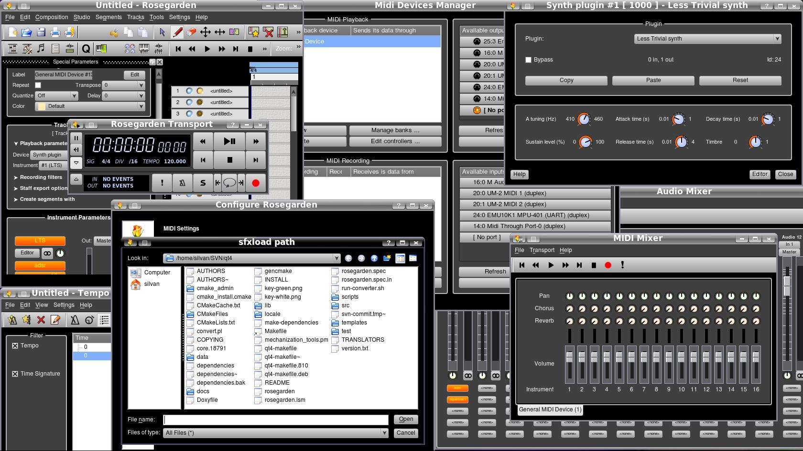Open the Plugin selection dropdown
The width and height of the screenshot is (803, 451).
point(707,39)
